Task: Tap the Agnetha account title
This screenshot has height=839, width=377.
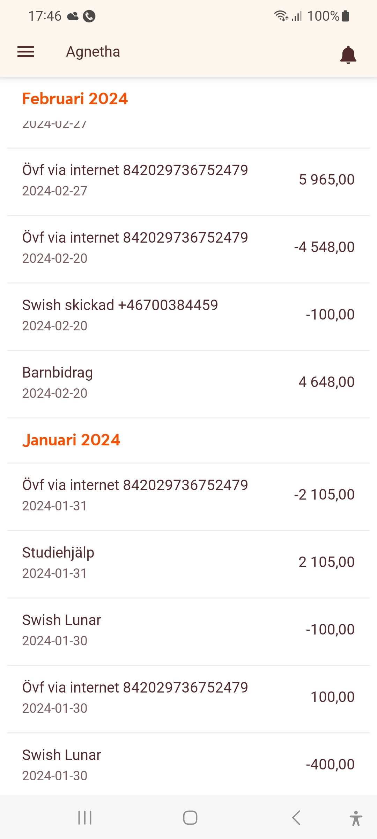Action: (x=93, y=52)
